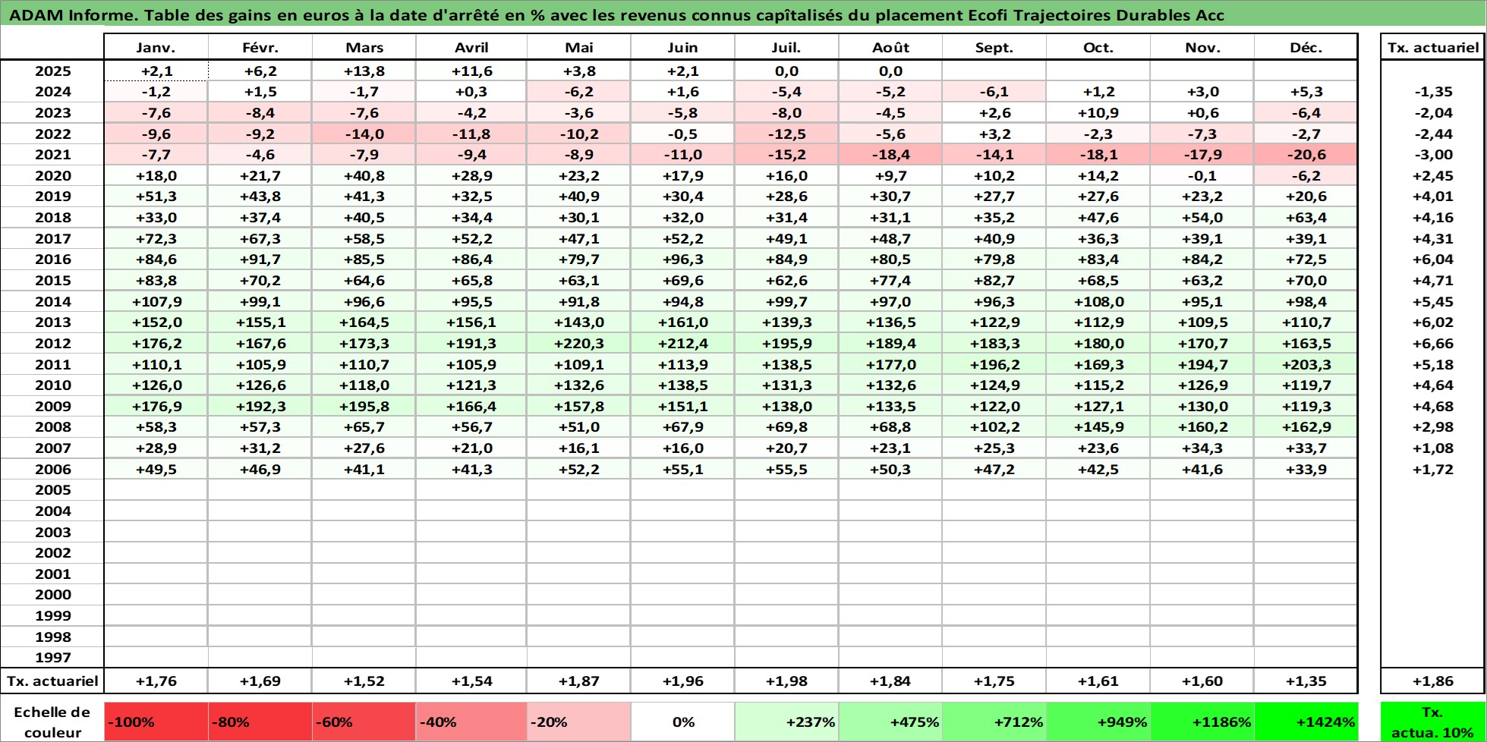Select the 0% white color swatch
The width and height of the screenshot is (1487, 742).
pos(682,722)
